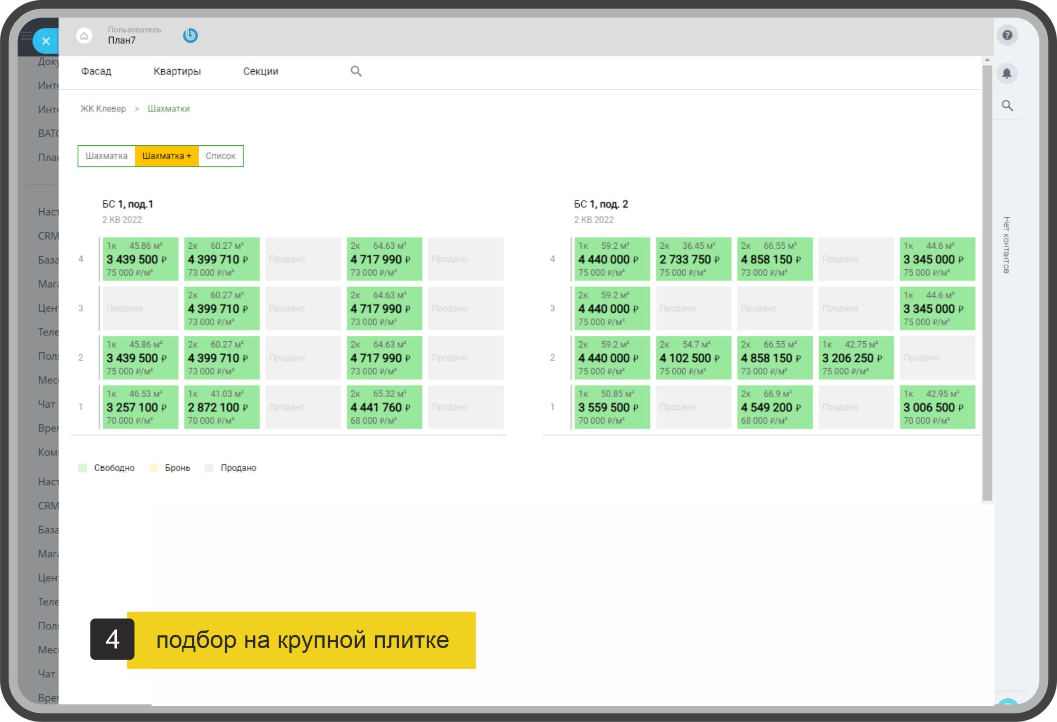The height and width of the screenshot is (722, 1057).
Task: Click the vertical scrollbar up arrow
Action: (x=987, y=61)
